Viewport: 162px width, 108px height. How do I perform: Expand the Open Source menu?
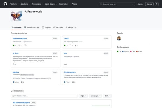51,4
